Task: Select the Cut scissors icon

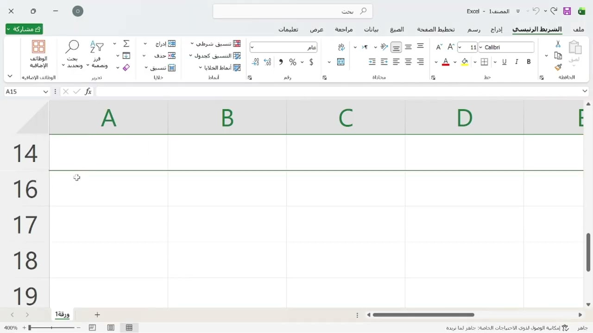Action: [x=558, y=44]
